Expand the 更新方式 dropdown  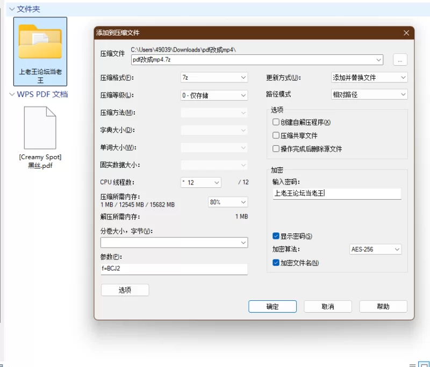(x=369, y=77)
